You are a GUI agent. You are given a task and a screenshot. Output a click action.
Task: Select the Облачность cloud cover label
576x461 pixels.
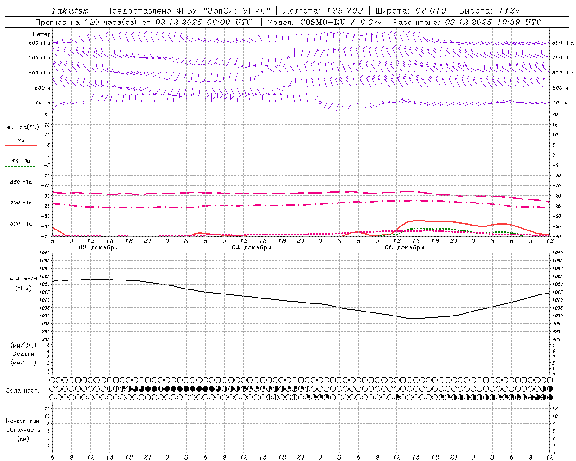tap(23, 391)
